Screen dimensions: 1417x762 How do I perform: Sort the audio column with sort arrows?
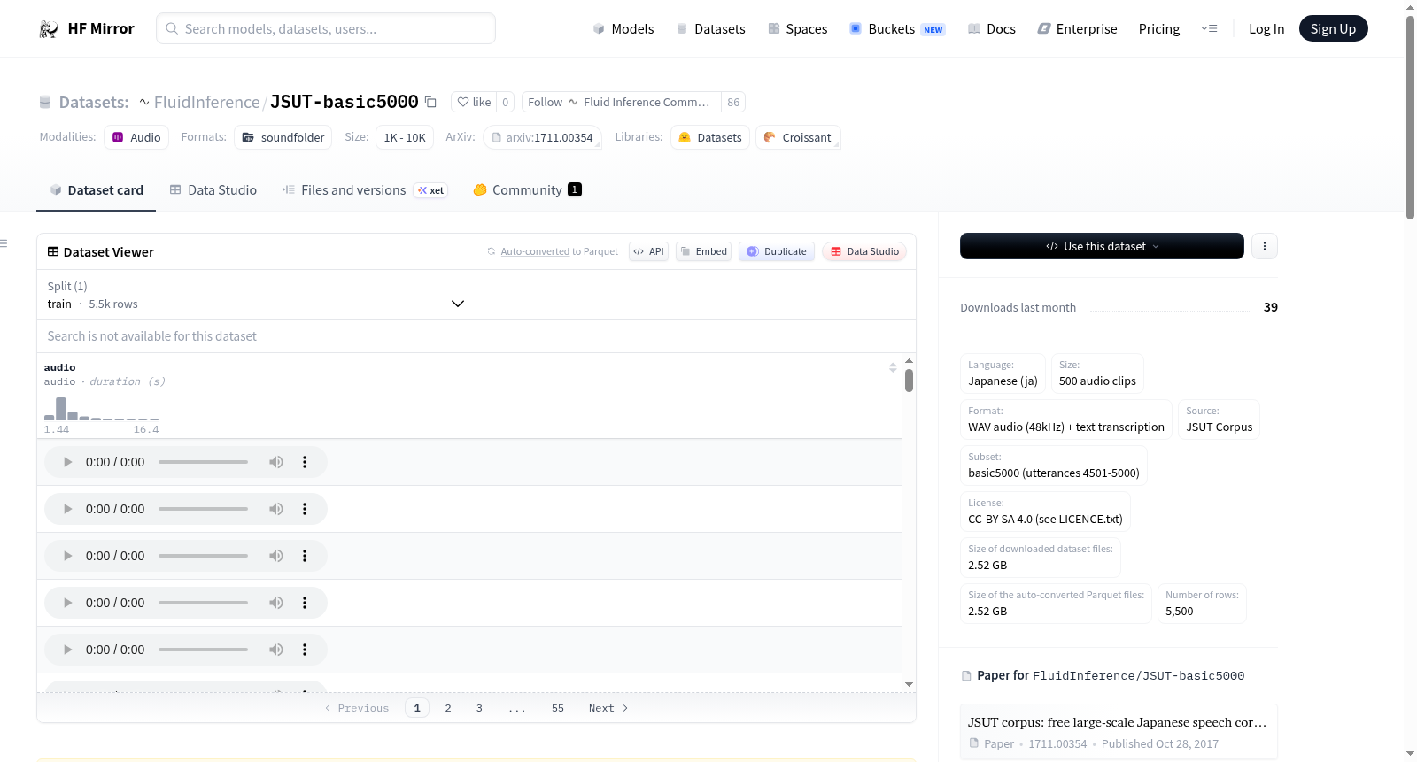[x=893, y=367]
